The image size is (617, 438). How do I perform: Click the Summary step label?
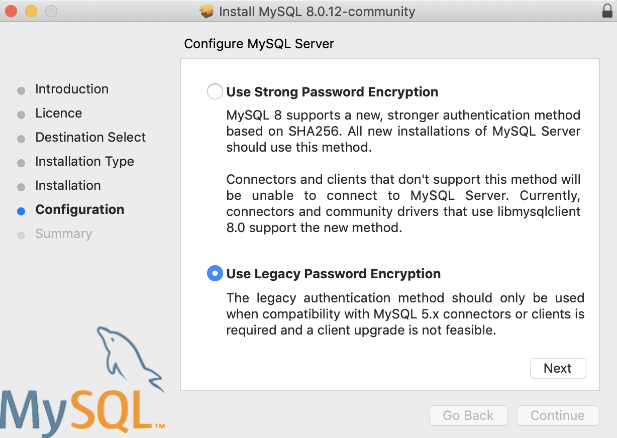(64, 234)
